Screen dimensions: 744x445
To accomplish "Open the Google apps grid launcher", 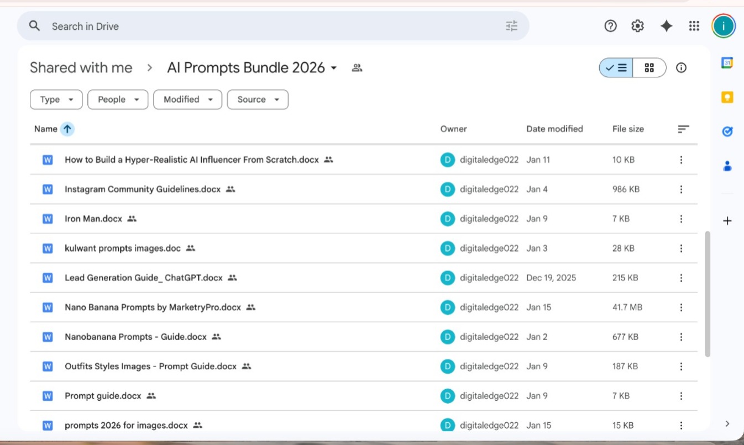I will coord(694,26).
